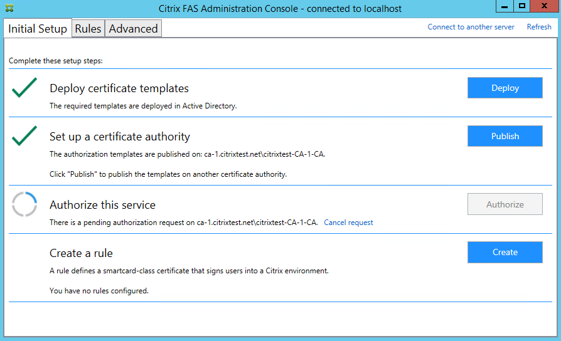Click the Refresh link
The image size is (561, 341).
pos(539,27)
